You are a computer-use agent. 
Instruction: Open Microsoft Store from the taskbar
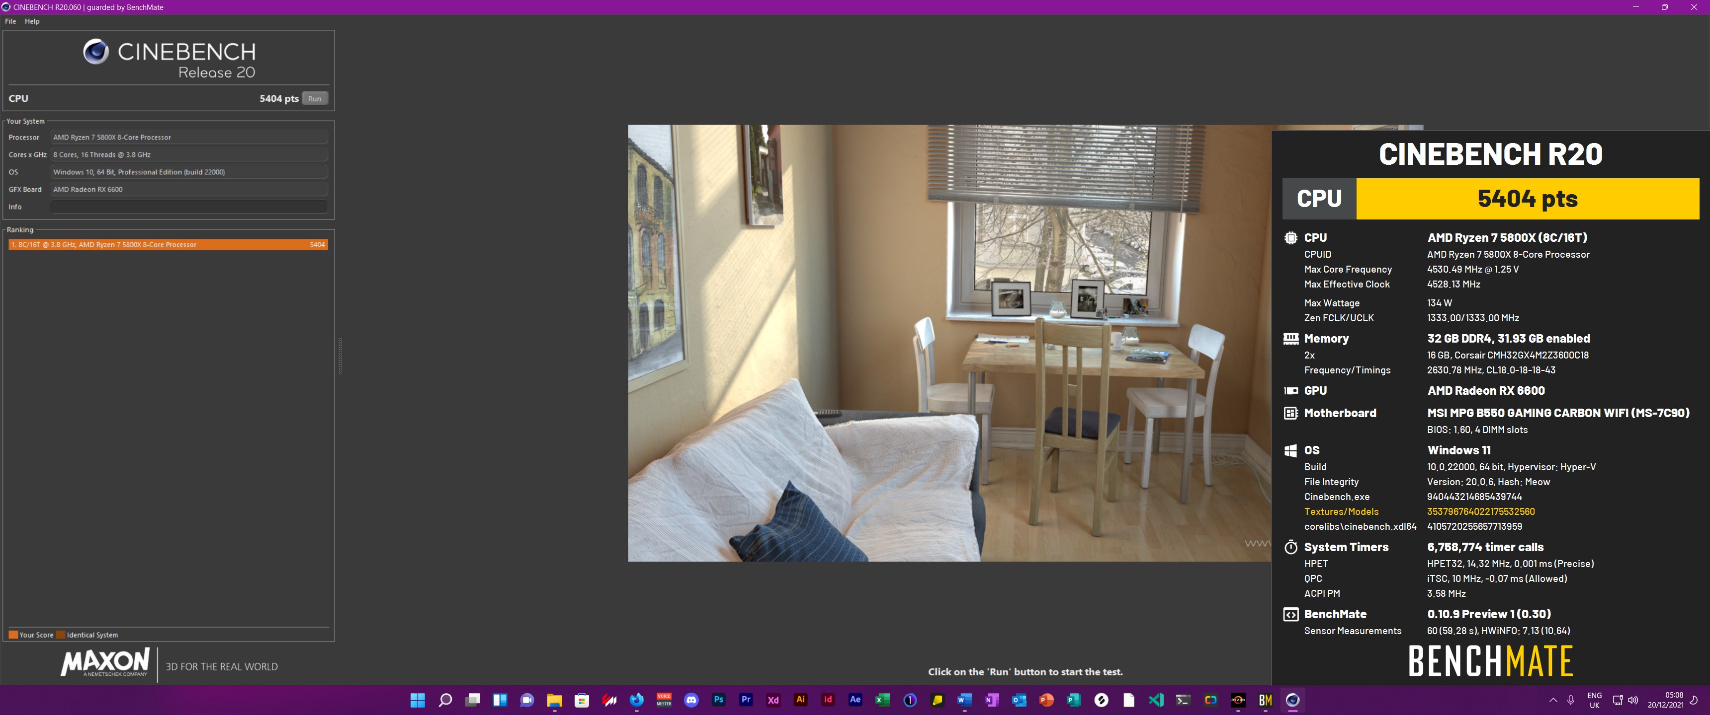point(582,700)
